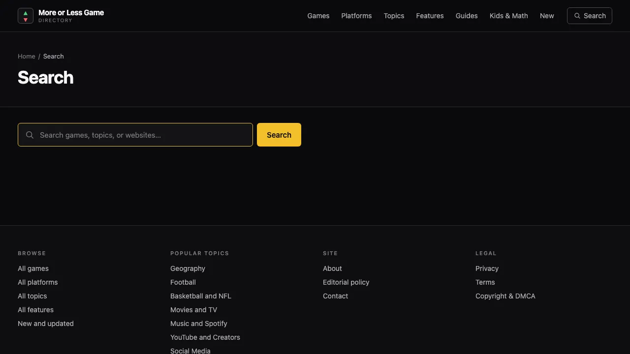Open the Topics menu
The image size is (630, 354).
[394, 16]
